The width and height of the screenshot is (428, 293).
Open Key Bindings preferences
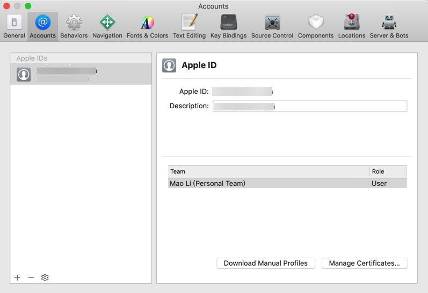click(228, 27)
